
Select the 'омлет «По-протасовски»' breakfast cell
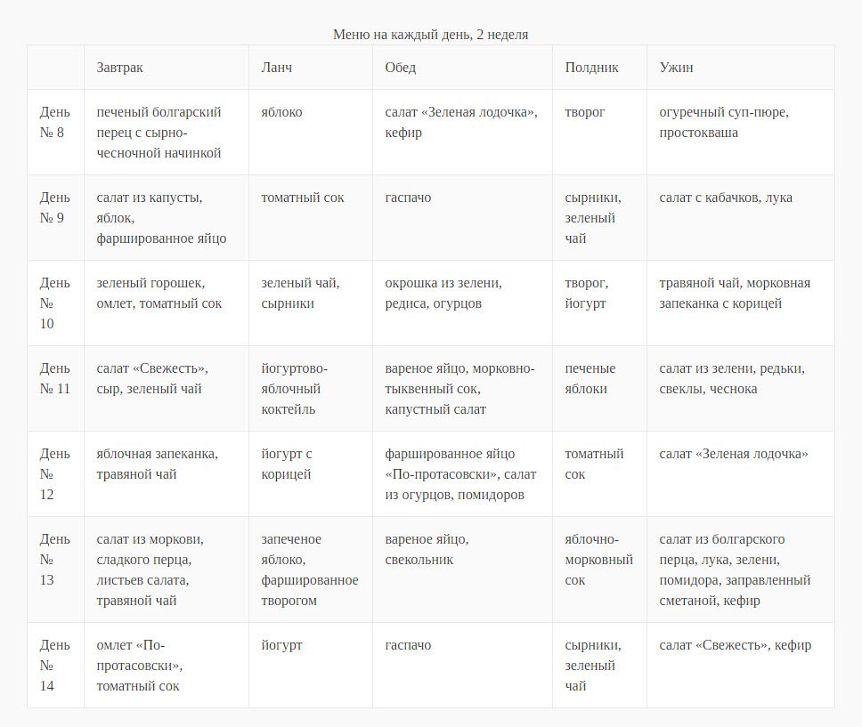pos(166,666)
